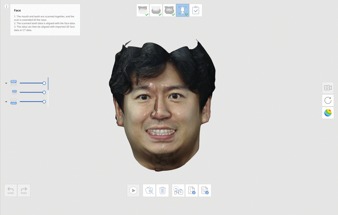
Task: Adjust the maxilla opacity slider
Action: (45, 83)
